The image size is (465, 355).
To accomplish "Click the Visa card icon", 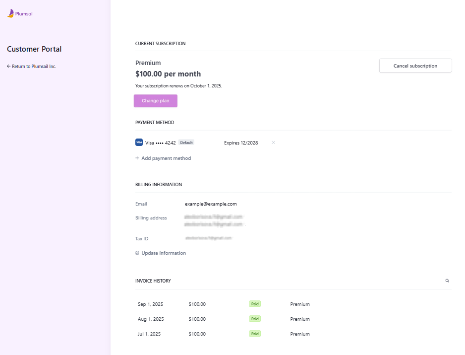I will click(x=139, y=142).
